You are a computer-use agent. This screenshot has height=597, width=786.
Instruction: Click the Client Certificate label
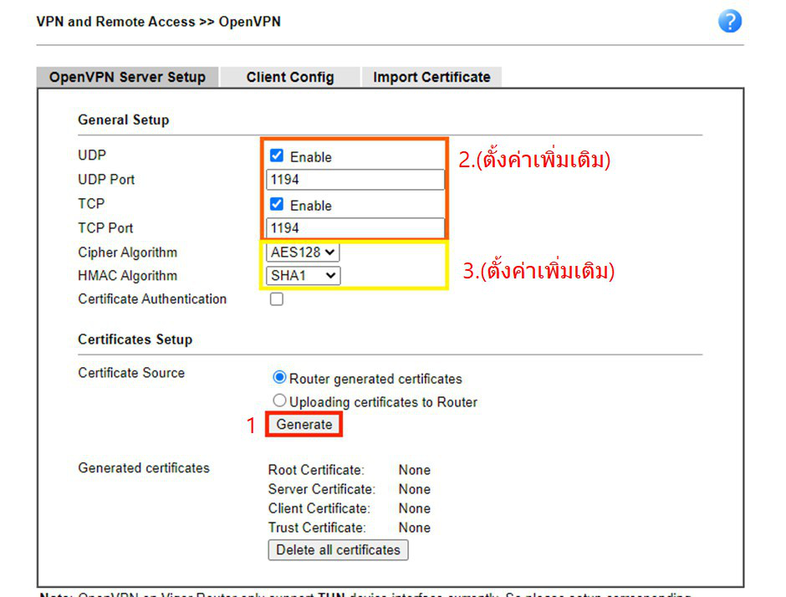click(319, 508)
